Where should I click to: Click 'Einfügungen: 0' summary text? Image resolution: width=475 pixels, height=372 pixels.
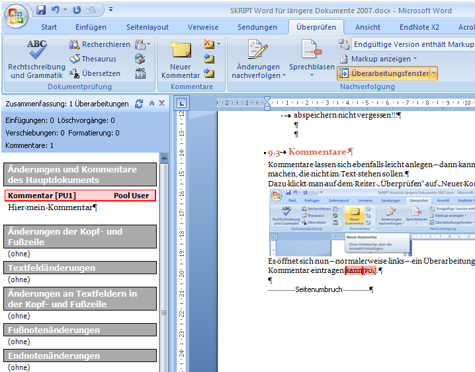coord(30,120)
